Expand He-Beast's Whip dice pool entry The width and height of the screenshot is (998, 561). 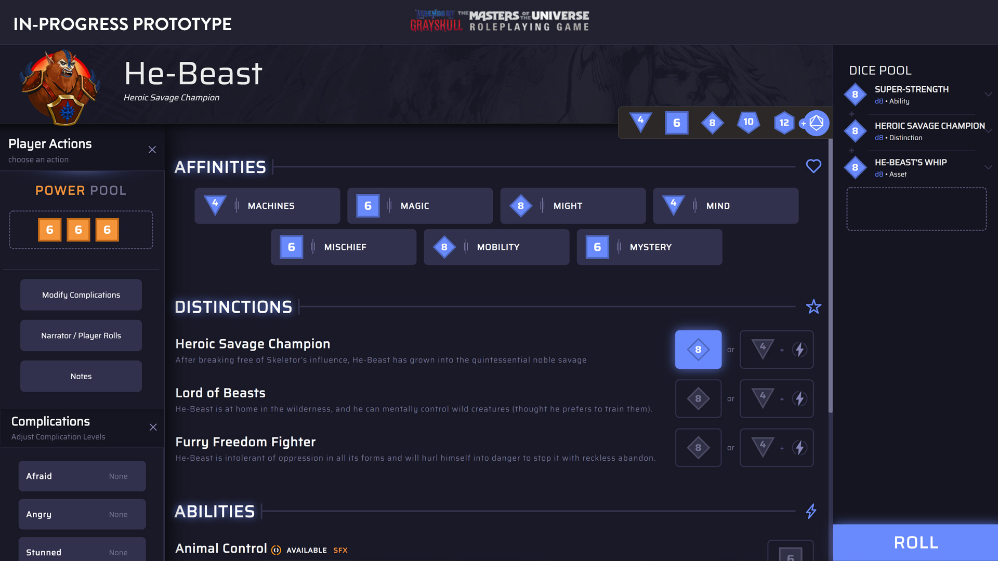click(988, 167)
